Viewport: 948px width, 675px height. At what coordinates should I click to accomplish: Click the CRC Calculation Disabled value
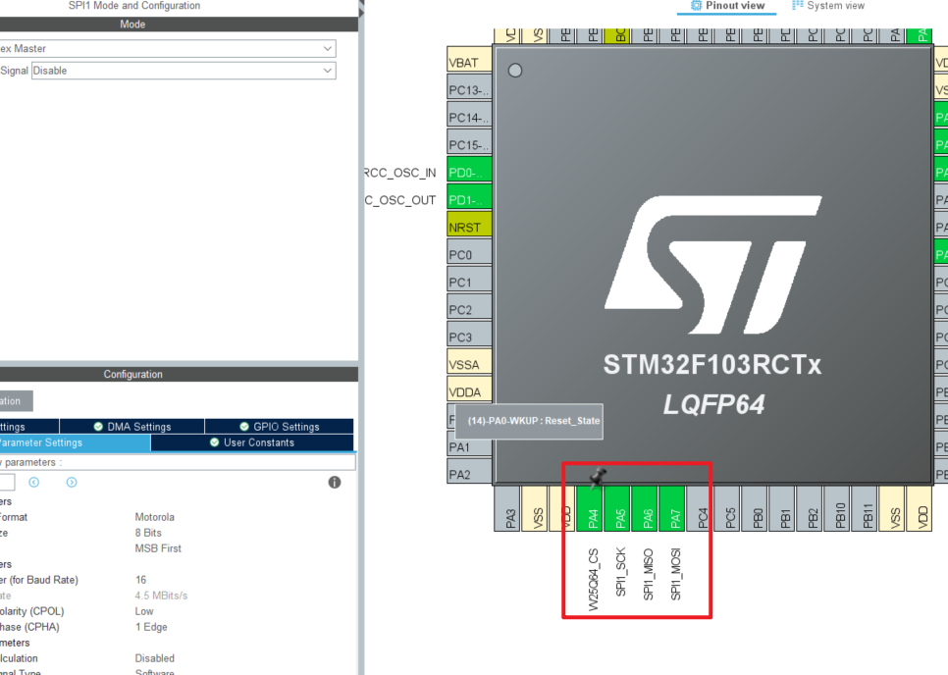tap(155, 658)
